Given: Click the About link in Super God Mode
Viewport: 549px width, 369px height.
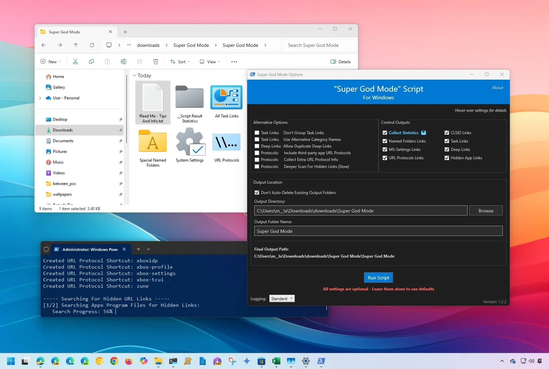Looking at the screenshot, I should tap(497, 88).
